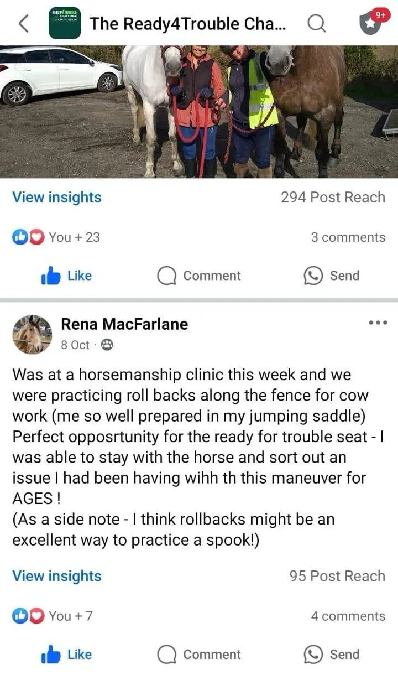
Task: Open the photo of two horses
Action: [199, 112]
